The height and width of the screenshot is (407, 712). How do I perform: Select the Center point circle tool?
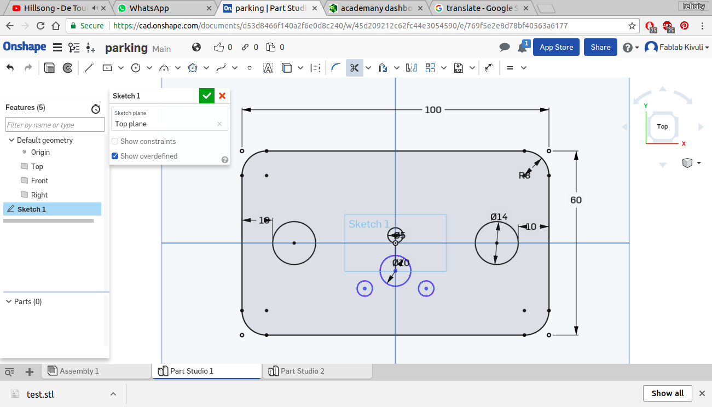[136, 68]
